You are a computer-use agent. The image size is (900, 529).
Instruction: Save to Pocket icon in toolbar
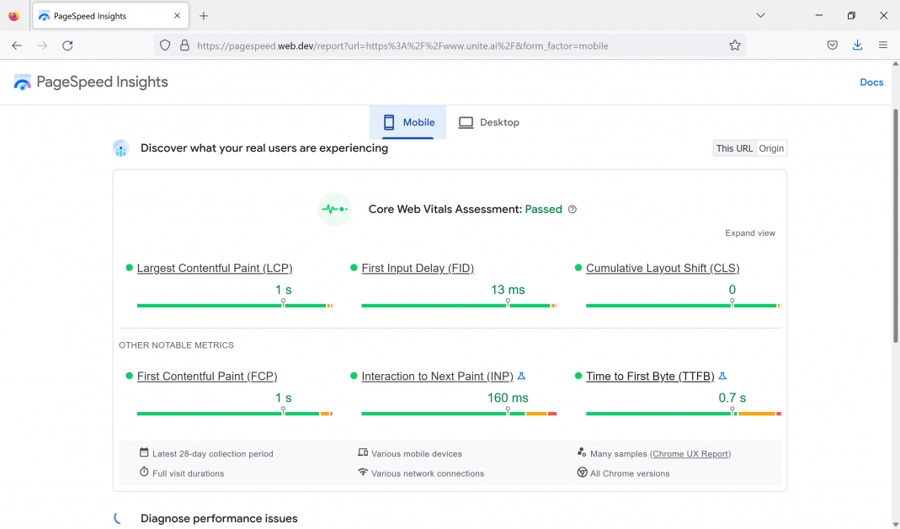(832, 45)
